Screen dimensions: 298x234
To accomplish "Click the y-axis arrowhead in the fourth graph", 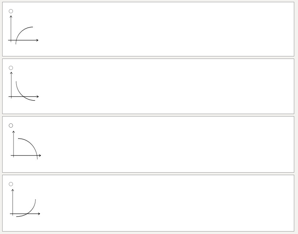I will tap(13, 190).
